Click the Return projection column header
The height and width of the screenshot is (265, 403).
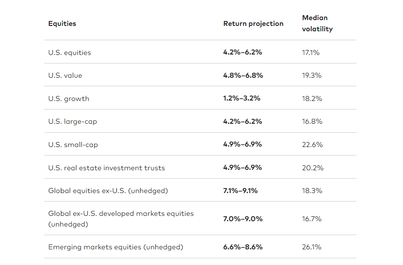[x=253, y=24]
